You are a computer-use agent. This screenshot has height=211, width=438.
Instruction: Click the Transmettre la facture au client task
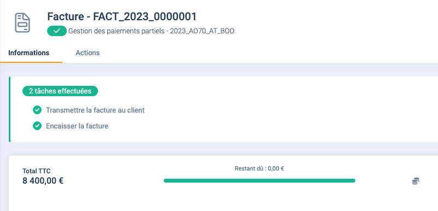[95, 110]
